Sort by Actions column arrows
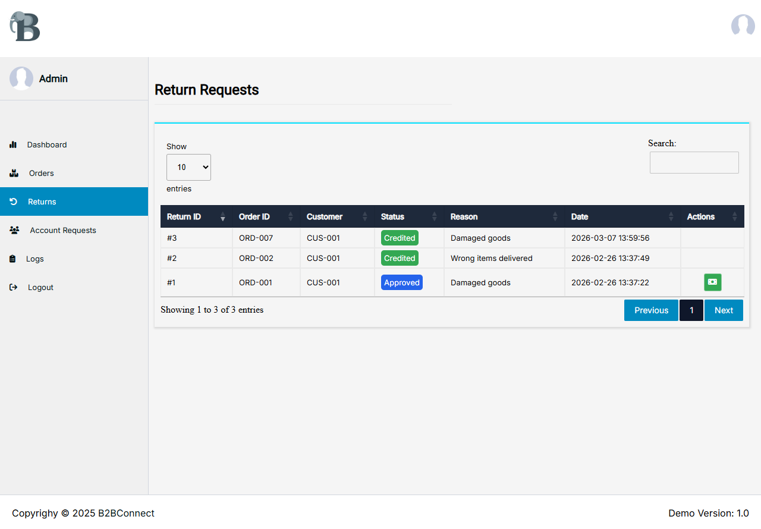Image resolution: width=761 pixels, height=529 pixels. tap(735, 216)
